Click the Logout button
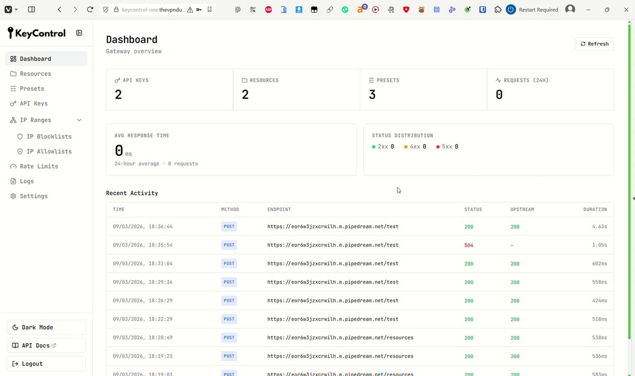 46,363
